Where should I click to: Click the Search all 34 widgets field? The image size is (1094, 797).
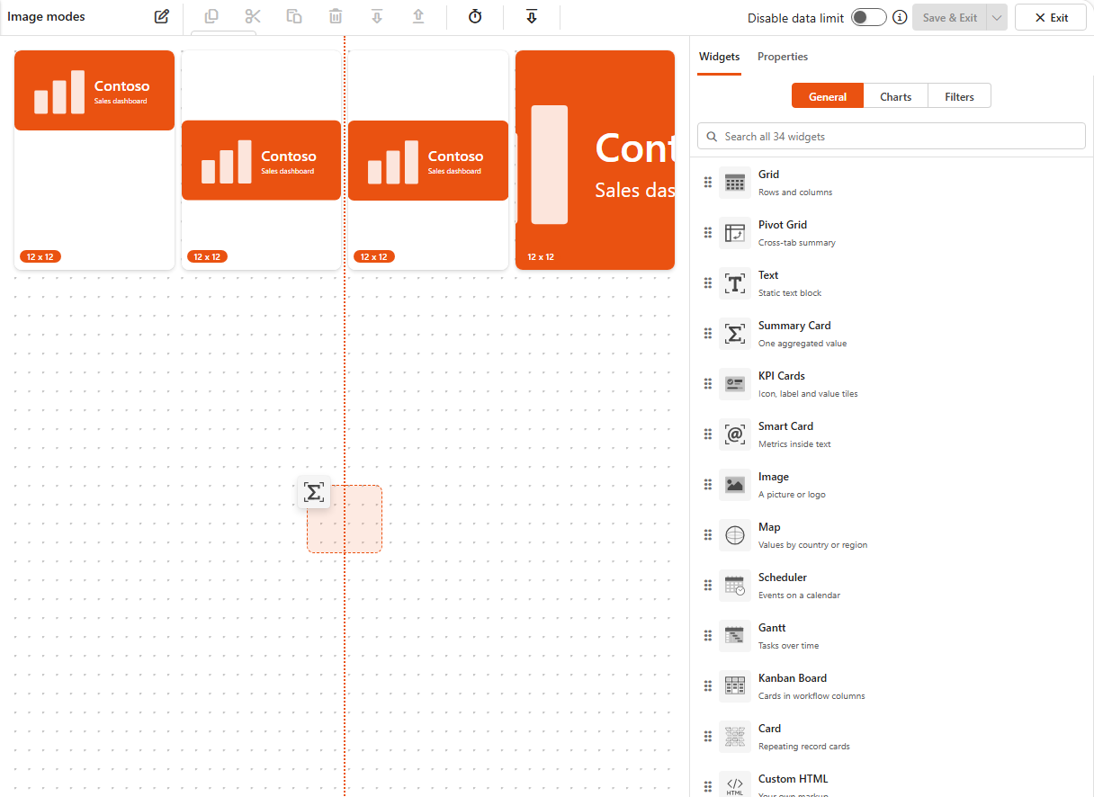click(x=892, y=136)
